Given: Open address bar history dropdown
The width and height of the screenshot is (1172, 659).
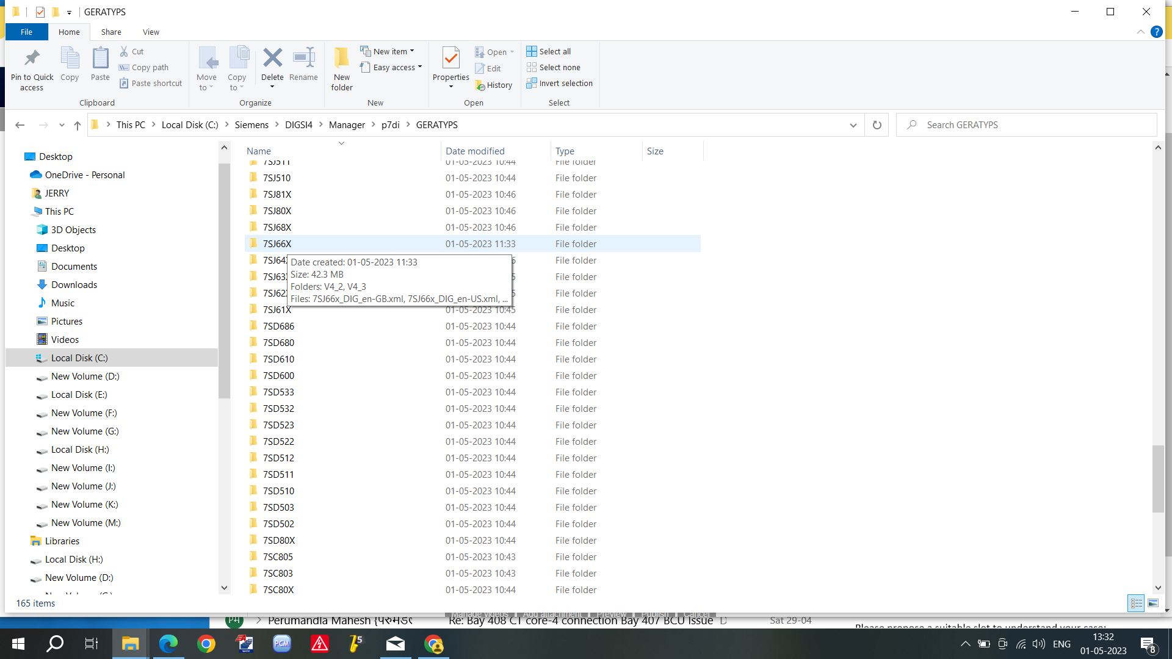Looking at the screenshot, I should (x=853, y=125).
